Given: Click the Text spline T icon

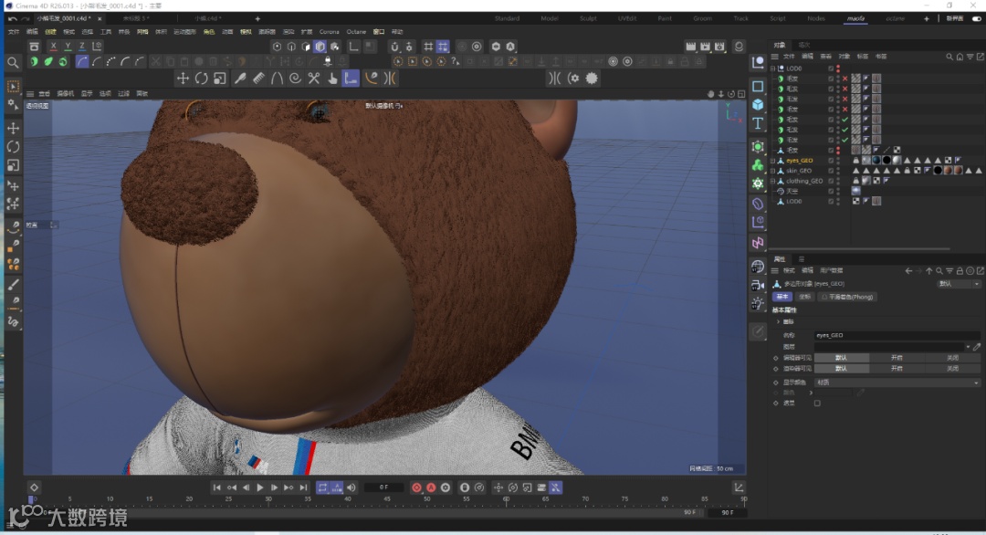Looking at the screenshot, I should [758, 123].
